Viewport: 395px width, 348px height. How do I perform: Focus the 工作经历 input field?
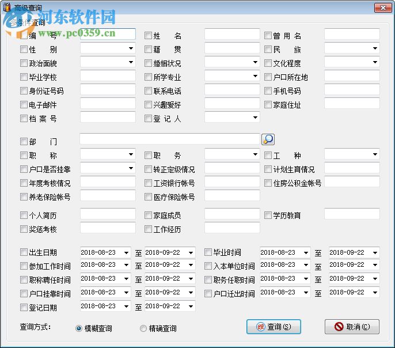point(232,228)
